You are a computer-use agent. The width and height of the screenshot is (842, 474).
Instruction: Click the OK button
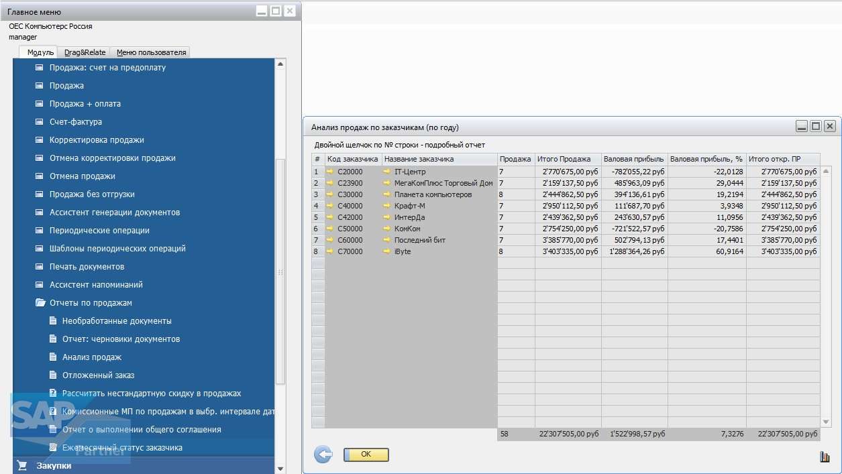click(366, 455)
